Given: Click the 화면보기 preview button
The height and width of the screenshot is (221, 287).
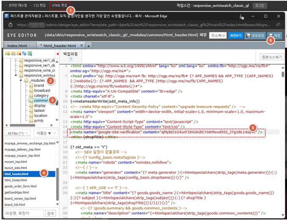Looking at the screenshot, I should tap(235, 35).
